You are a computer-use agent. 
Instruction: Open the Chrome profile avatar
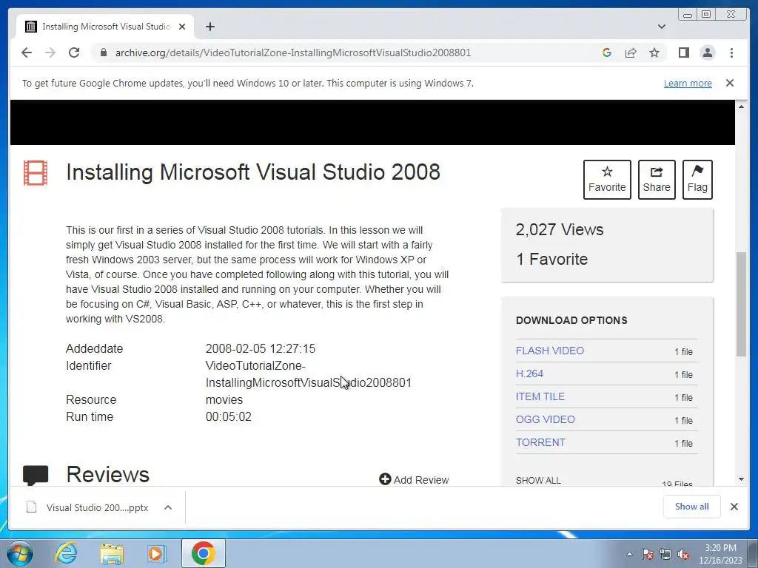coord(708,53)
